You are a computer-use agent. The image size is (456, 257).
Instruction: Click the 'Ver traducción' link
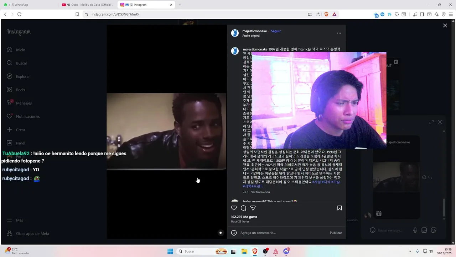pyautogui.click(x=260, y=192)
